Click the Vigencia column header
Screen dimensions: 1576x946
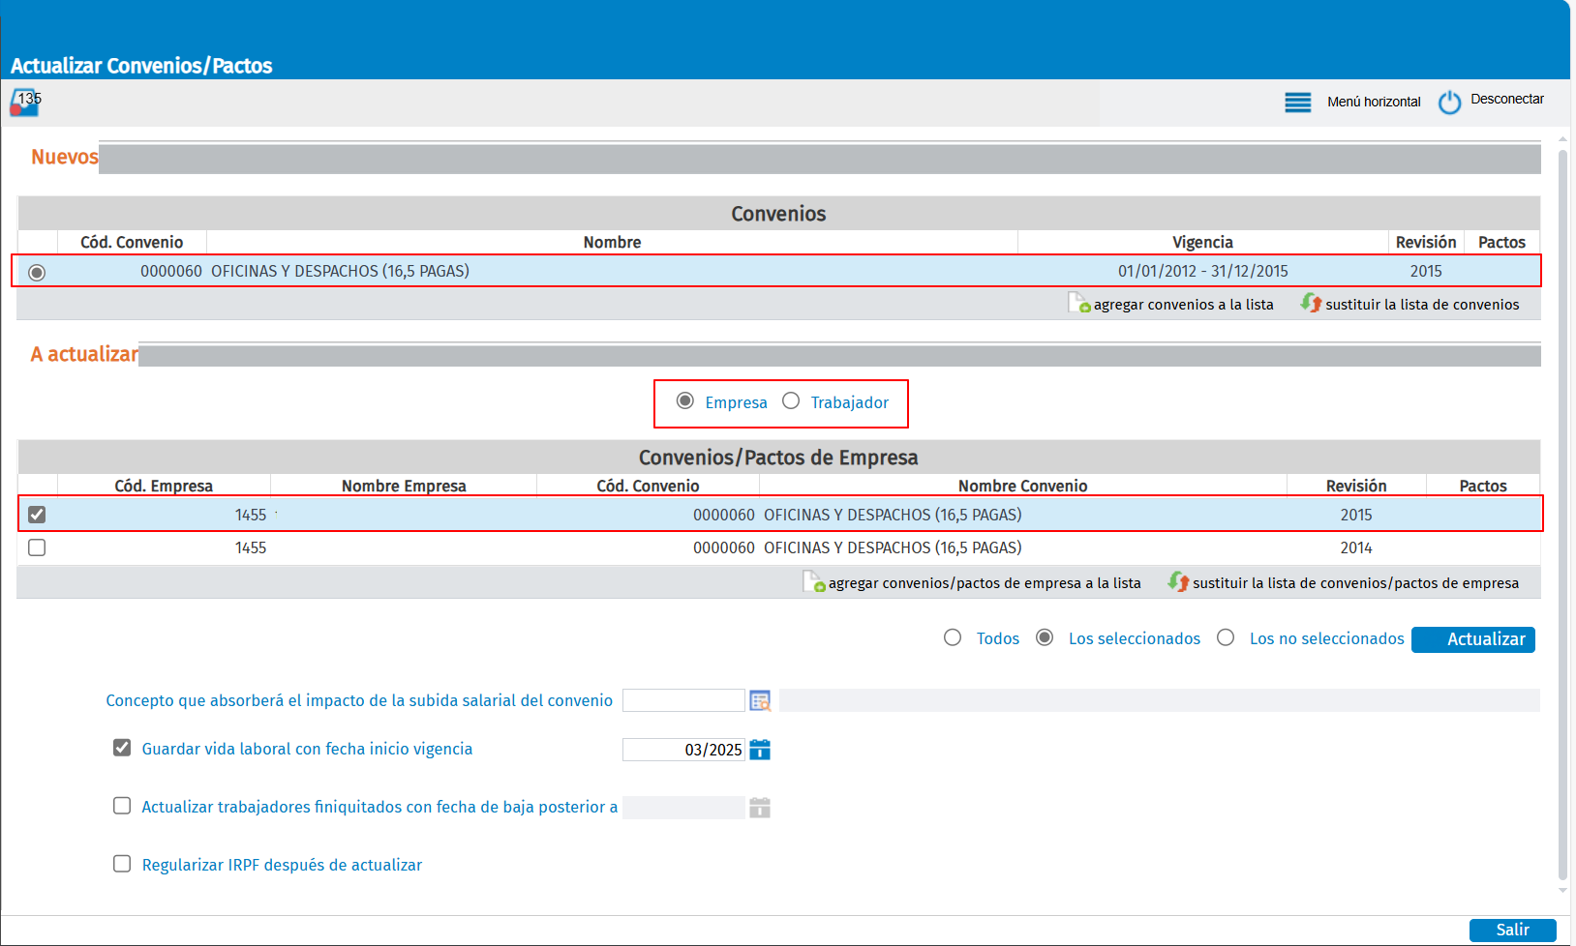(1202, 242)
